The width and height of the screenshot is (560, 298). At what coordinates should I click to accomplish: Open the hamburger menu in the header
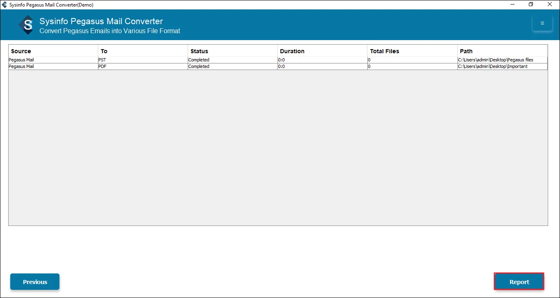[542, 23]
